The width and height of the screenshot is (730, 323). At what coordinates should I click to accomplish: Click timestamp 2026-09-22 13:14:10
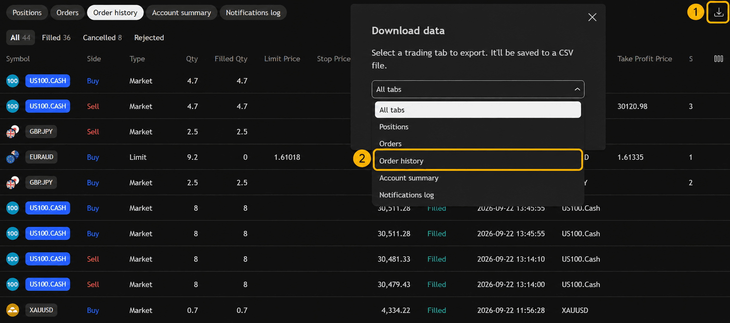click(x=511, y=259)
